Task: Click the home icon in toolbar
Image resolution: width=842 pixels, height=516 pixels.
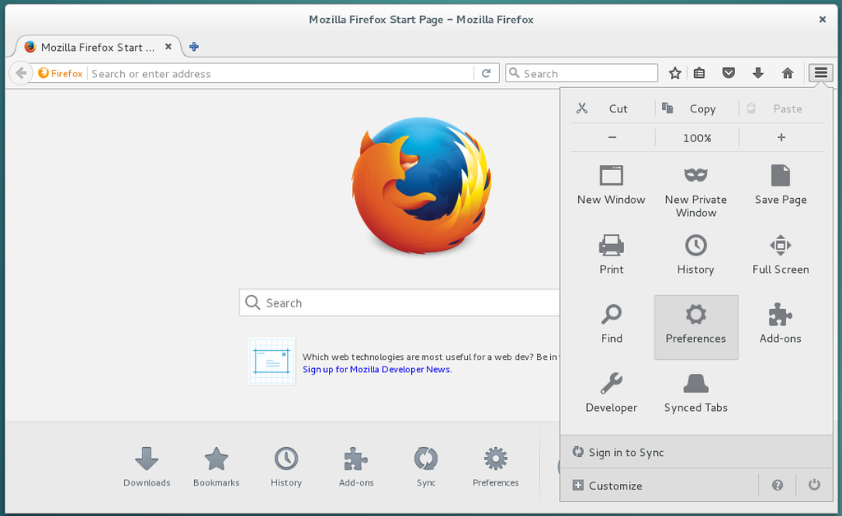Action: click(x=787, y=73)
